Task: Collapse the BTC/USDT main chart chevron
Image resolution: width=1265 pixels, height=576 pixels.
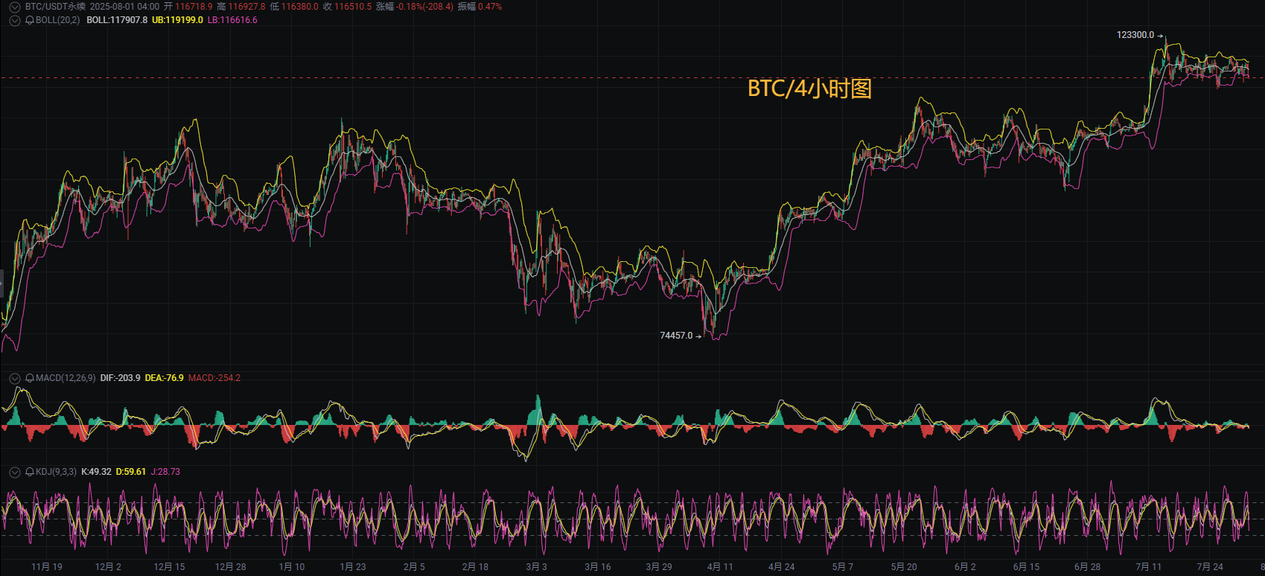Action: (x=14, y=7)
